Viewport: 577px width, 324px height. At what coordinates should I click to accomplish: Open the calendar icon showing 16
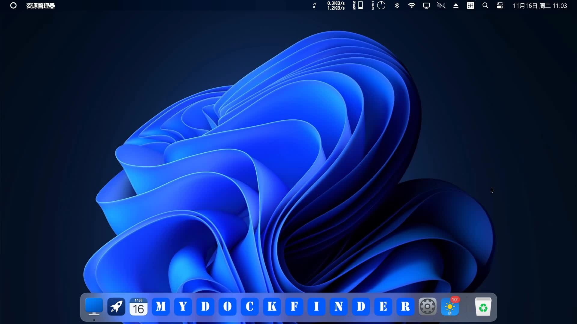click(x=138, y=307)
